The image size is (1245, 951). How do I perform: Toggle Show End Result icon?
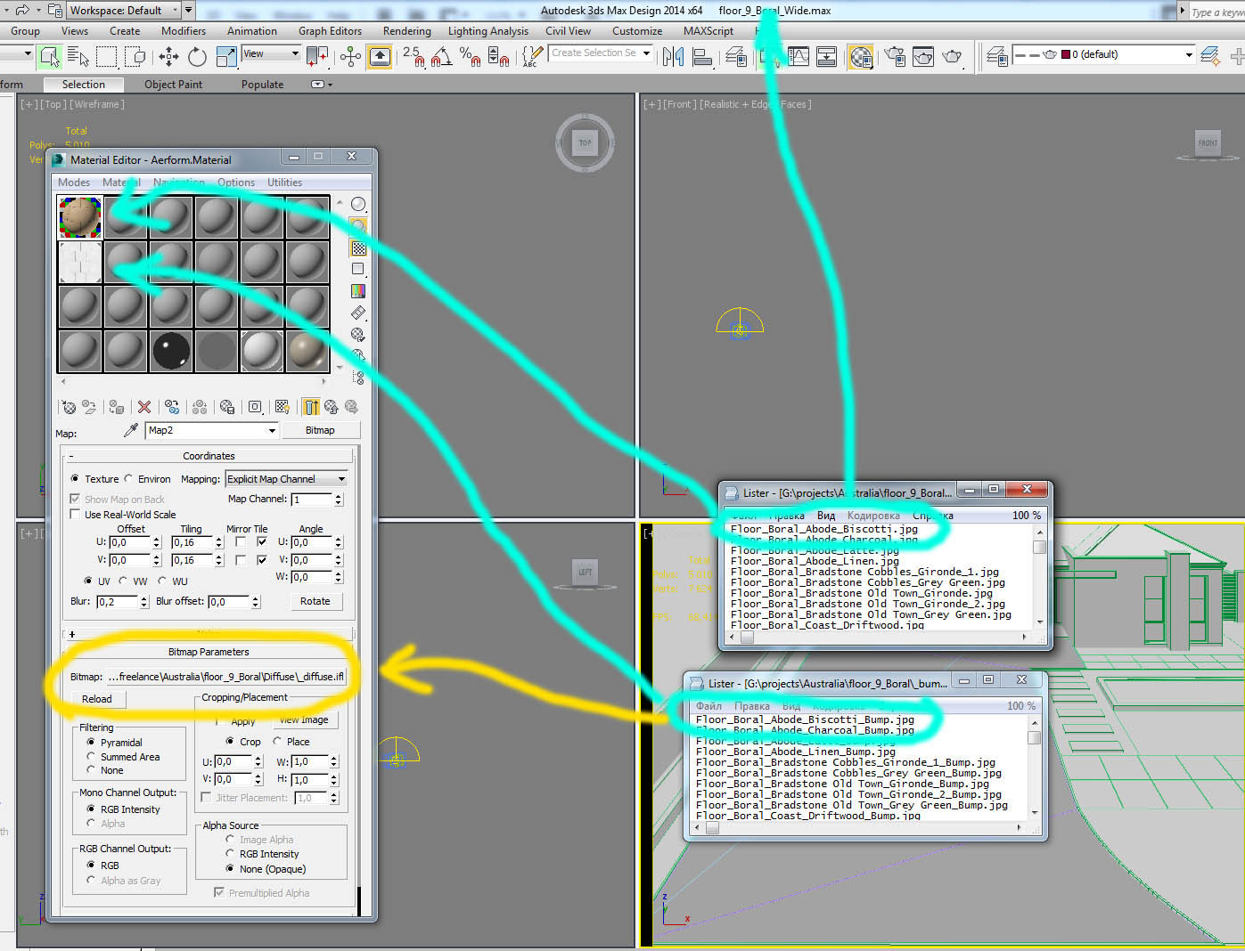[311, 407]
